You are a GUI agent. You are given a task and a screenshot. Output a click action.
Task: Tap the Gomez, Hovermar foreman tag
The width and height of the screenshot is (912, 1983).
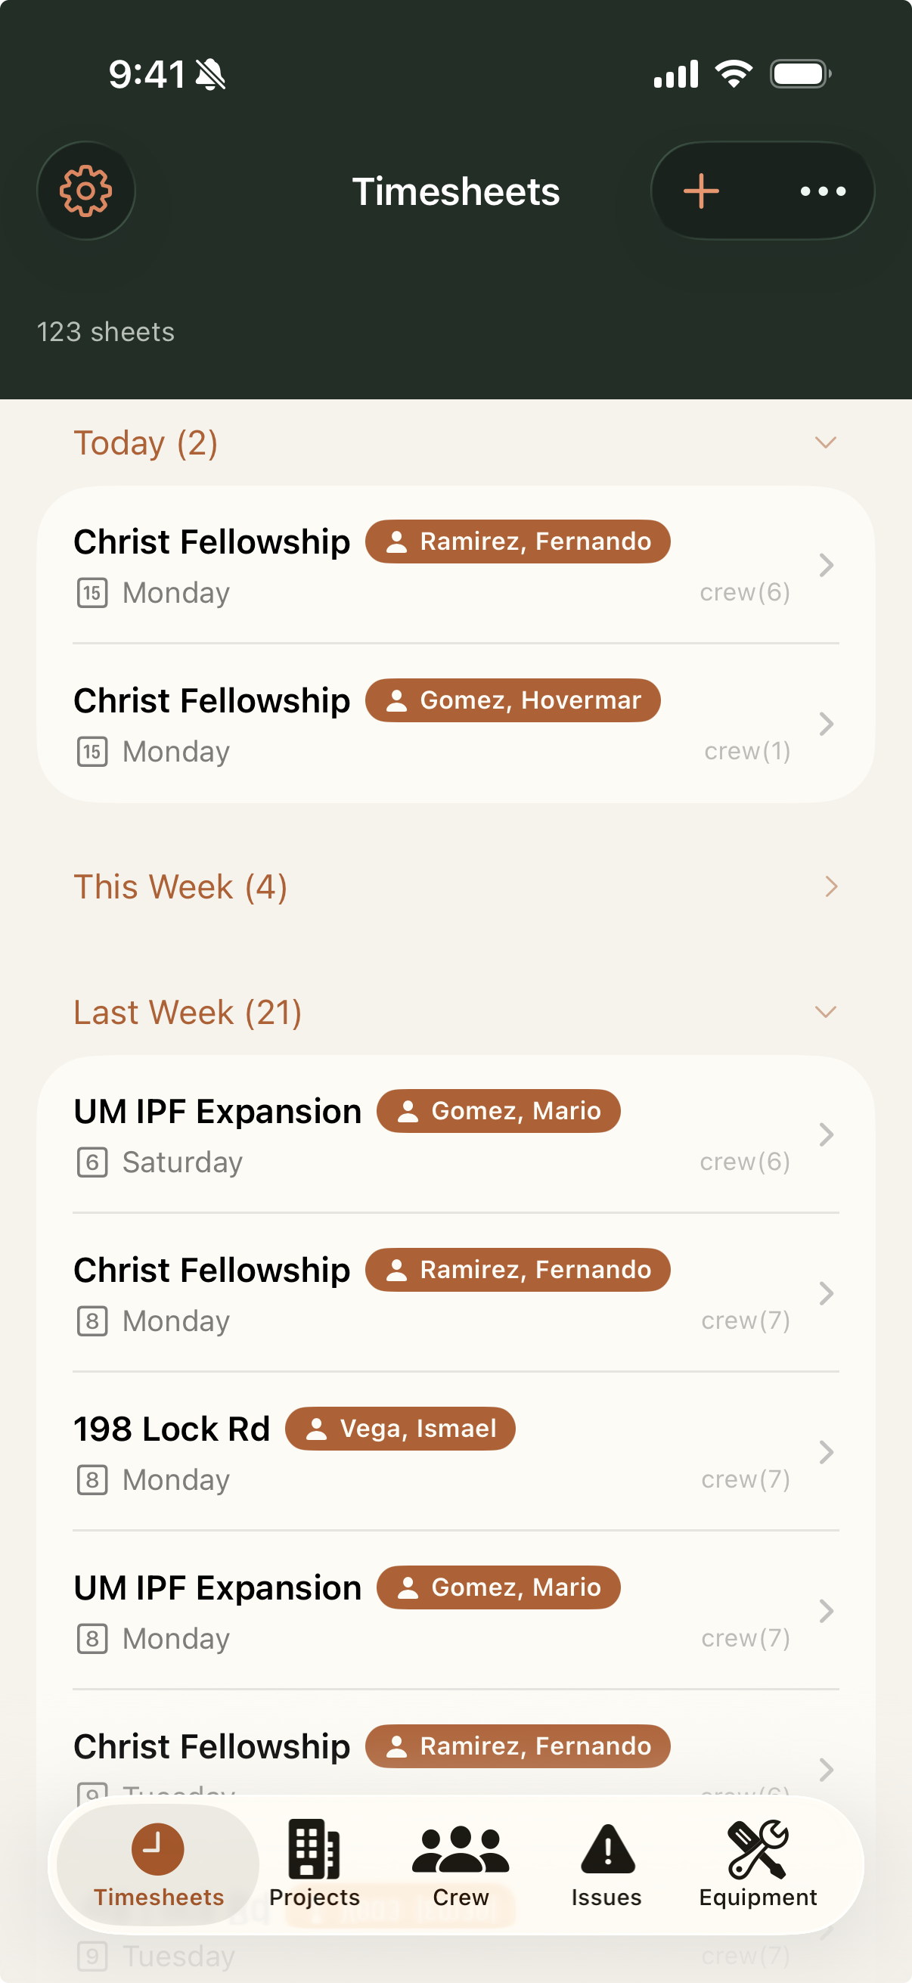point(513,700)
